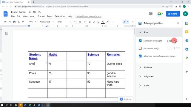Click the Insert Table document title
Image resolution: width=191 pixels, height=107 pixels.
click(18, 12)
